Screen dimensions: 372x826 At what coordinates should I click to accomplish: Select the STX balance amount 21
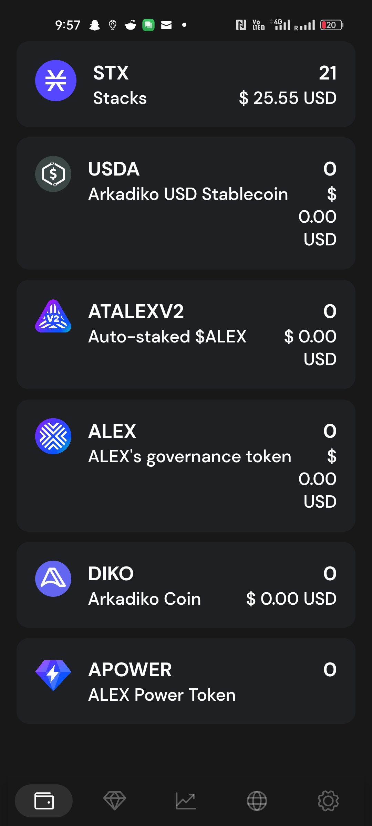point(328,73)
